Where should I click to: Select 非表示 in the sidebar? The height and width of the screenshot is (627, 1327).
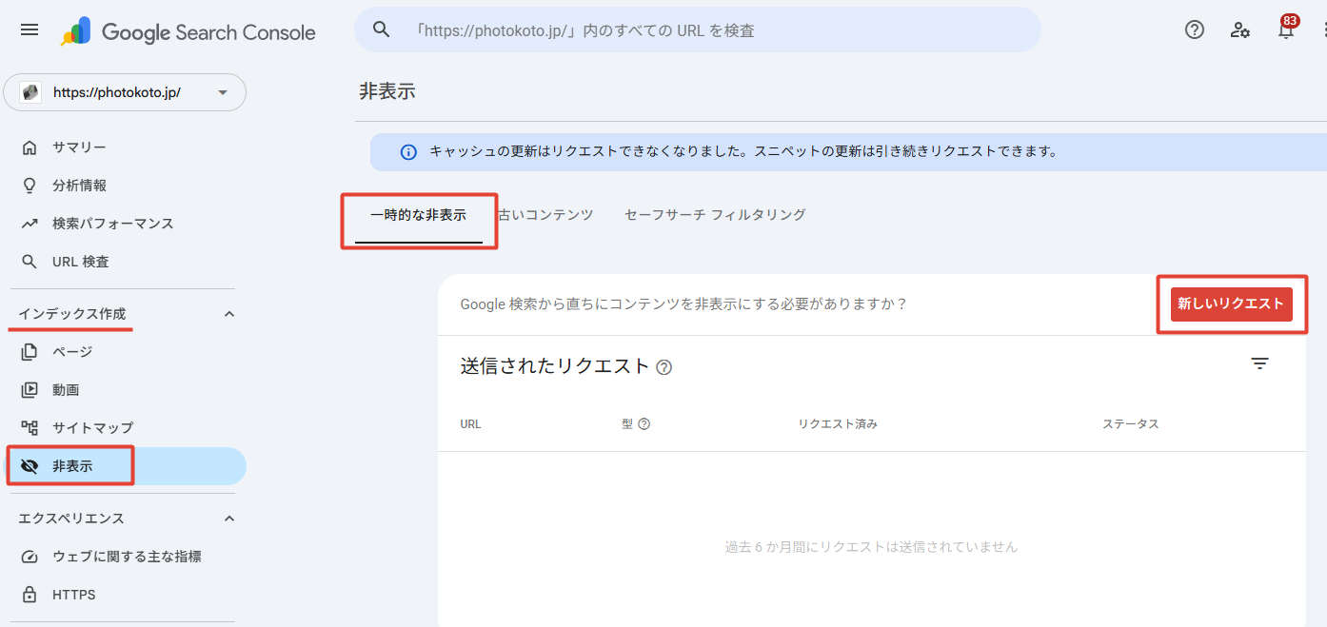(x=125, y=466)
